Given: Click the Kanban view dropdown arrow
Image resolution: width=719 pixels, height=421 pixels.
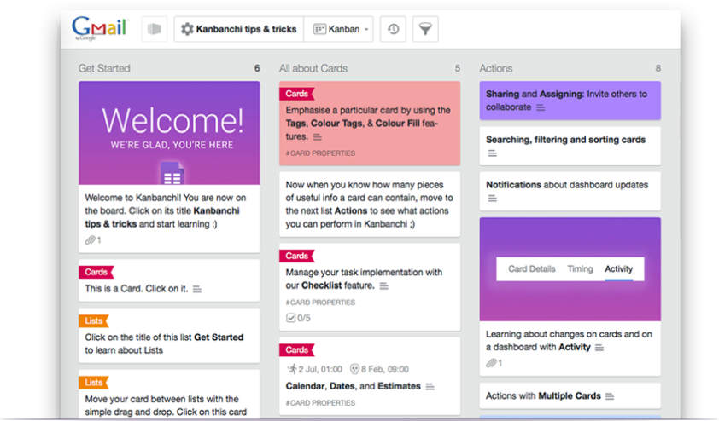Looking at the screenshot, I should [366, 30].
